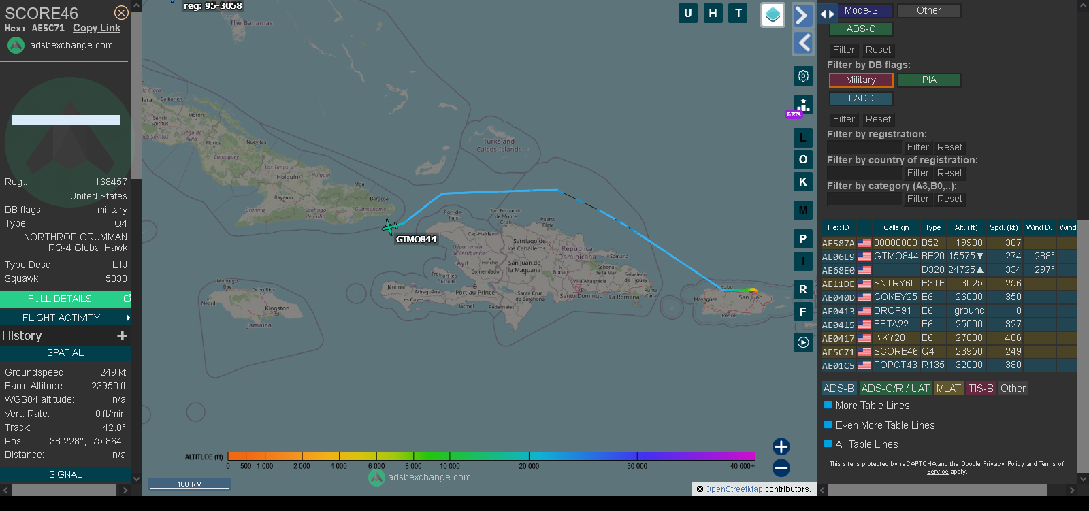Image resolution: width=1089 pixels, height=511 pixels.
Task: Toggle column width arrows icon
Action: (x=827, y=14)
